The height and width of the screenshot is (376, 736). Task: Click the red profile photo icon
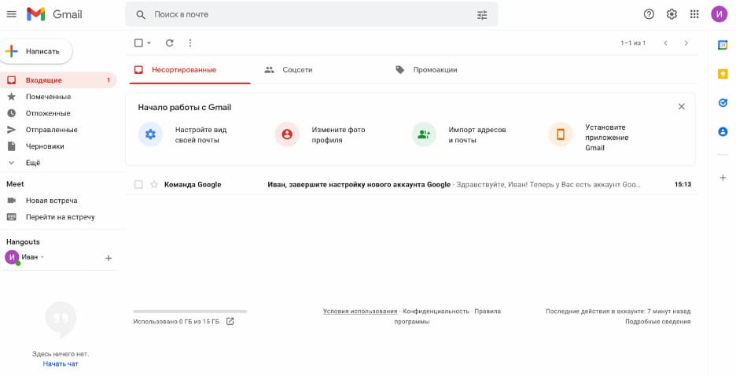pyautogui.click(x=287, y=135)
